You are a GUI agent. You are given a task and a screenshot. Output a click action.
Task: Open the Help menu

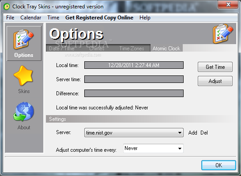point(145,18)
